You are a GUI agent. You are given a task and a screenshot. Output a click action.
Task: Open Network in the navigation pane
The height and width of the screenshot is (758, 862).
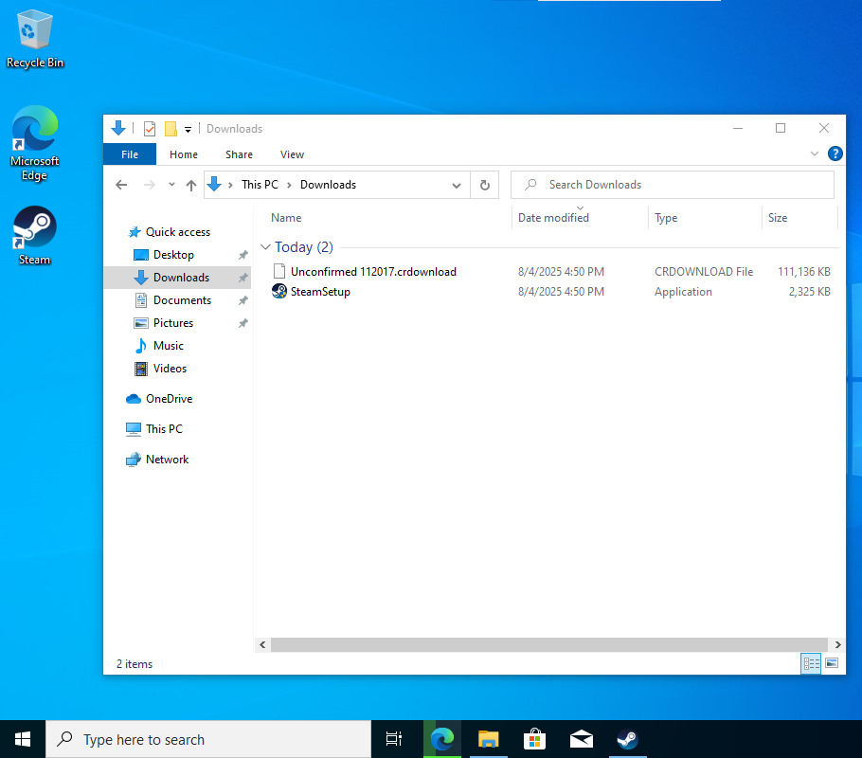(167, 460)
